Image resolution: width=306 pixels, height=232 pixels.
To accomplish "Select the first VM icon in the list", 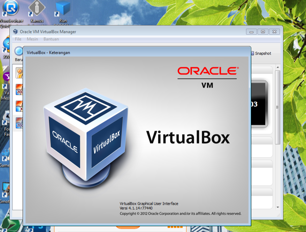I will [19, 73].
